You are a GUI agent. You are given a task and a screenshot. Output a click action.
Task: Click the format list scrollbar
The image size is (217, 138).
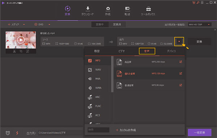click(112, 74)
